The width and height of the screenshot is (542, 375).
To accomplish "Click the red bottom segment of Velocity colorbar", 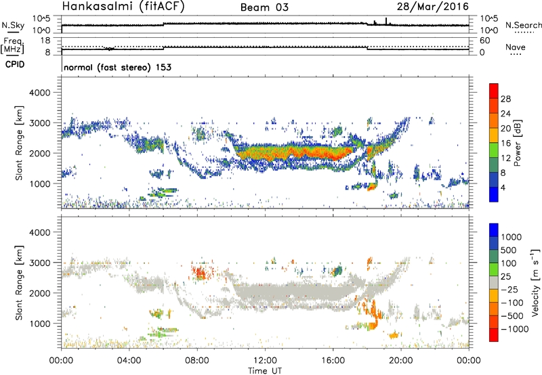I will tap(494, 335).
